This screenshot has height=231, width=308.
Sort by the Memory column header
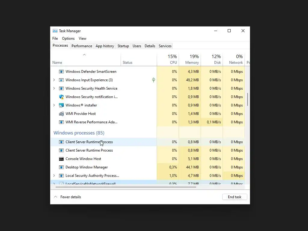[x=190, y=59]
